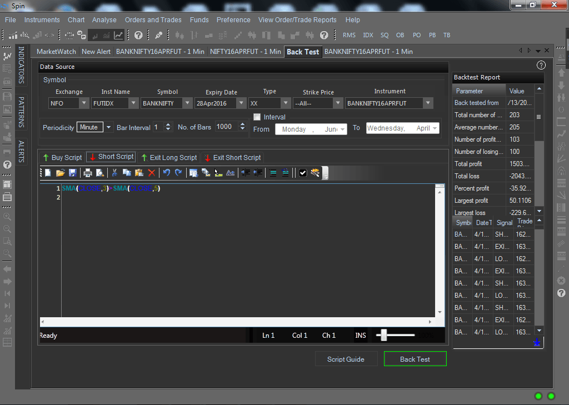Open the Exchange NFO dropdown
The height and width of the screenshot is (405, 569).
click(83, 103)
